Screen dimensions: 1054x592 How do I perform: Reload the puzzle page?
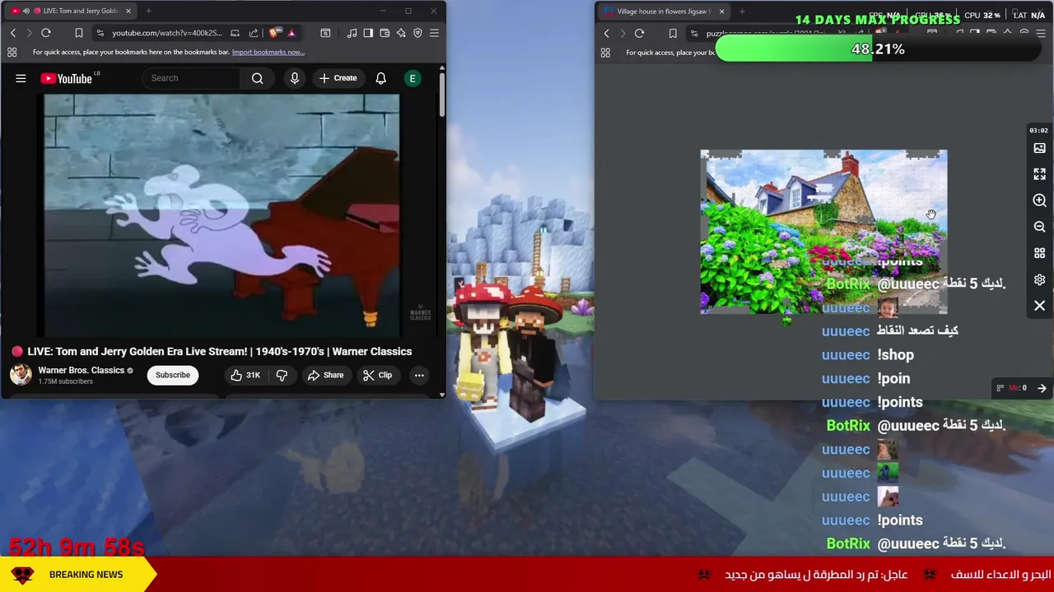point(639,34)
